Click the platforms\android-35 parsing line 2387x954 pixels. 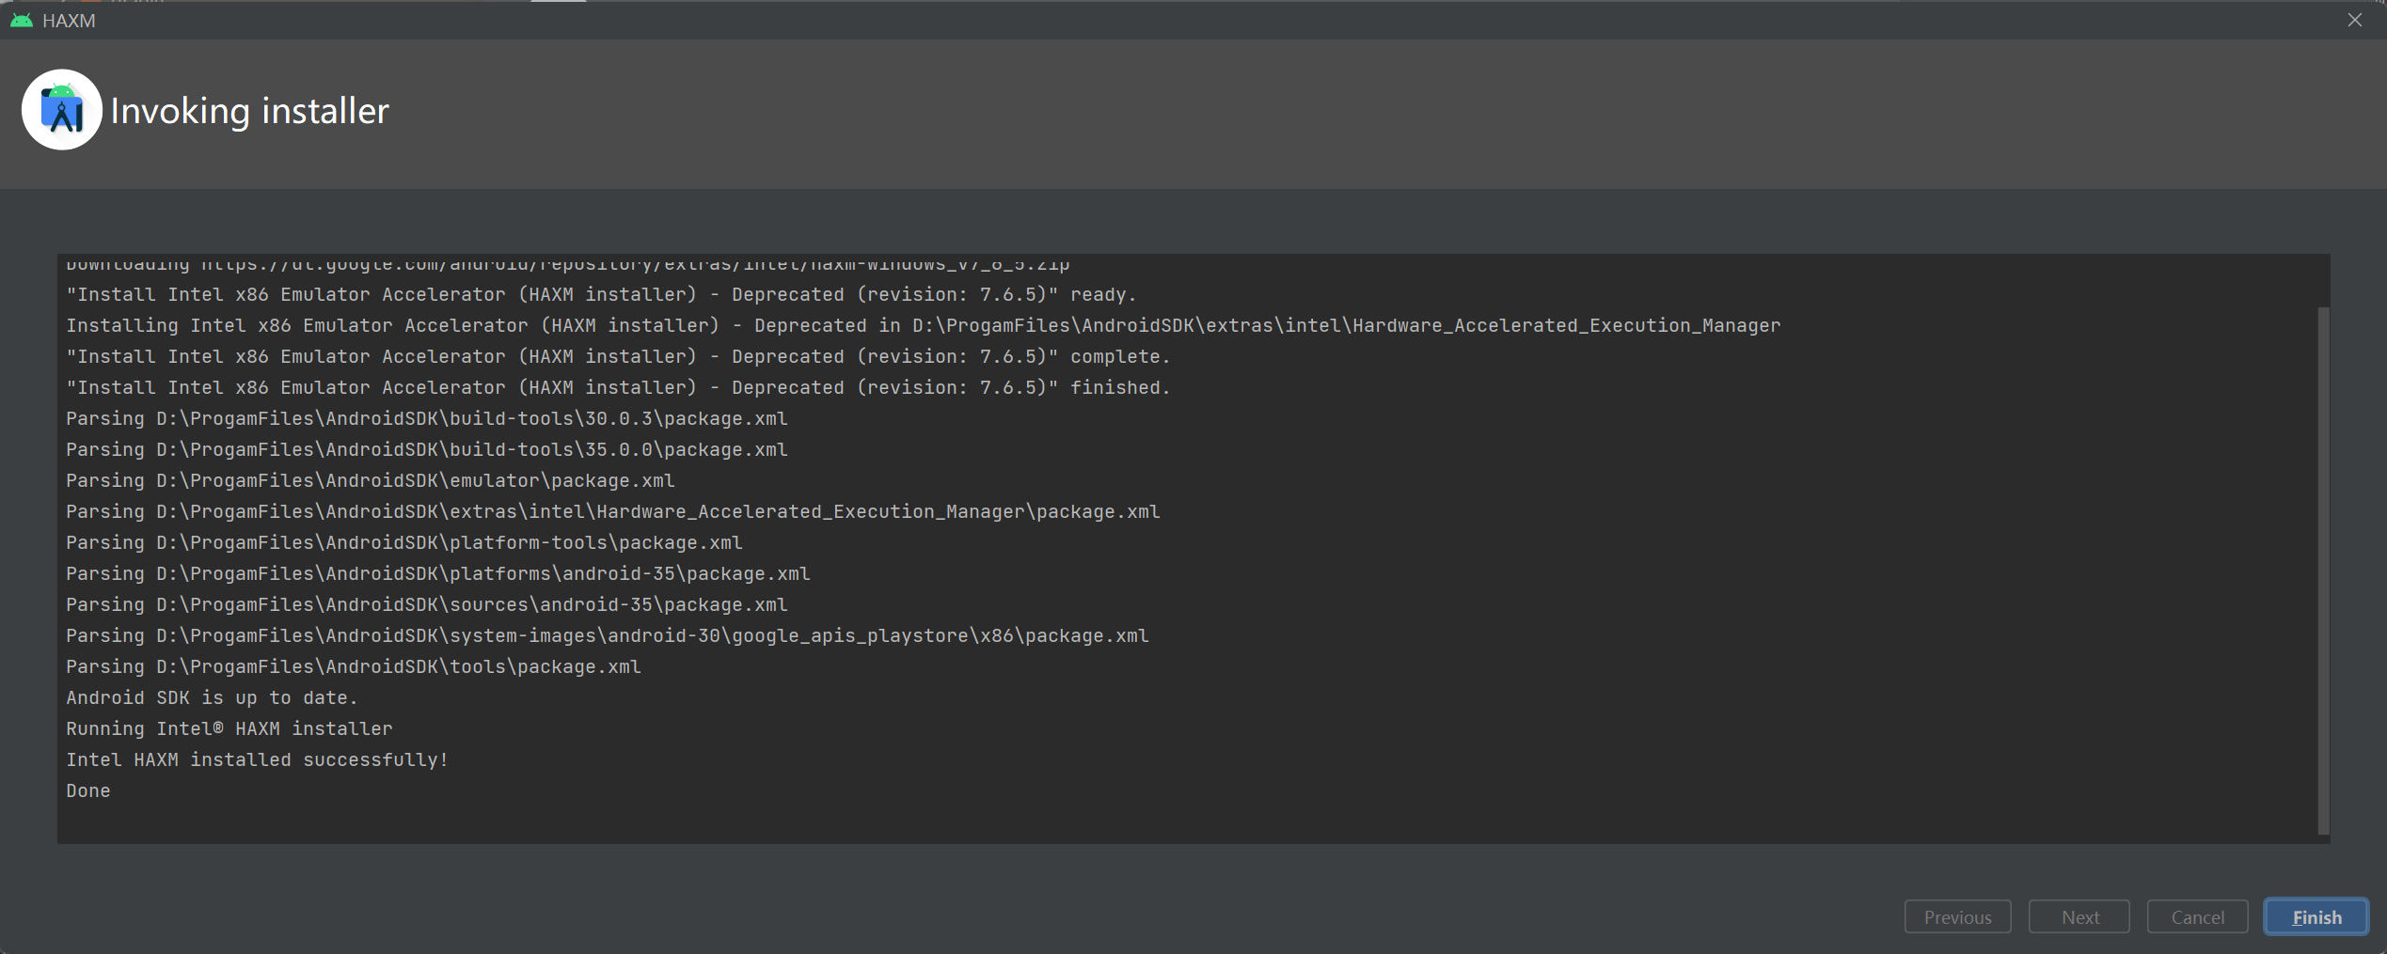tap(437, 574)
